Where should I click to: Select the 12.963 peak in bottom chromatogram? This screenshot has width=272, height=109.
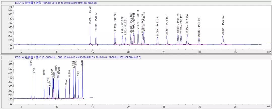[78, 88]
